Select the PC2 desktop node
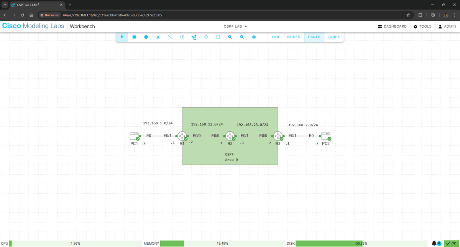This screenshot has width=460, height=247. point(326,136)
